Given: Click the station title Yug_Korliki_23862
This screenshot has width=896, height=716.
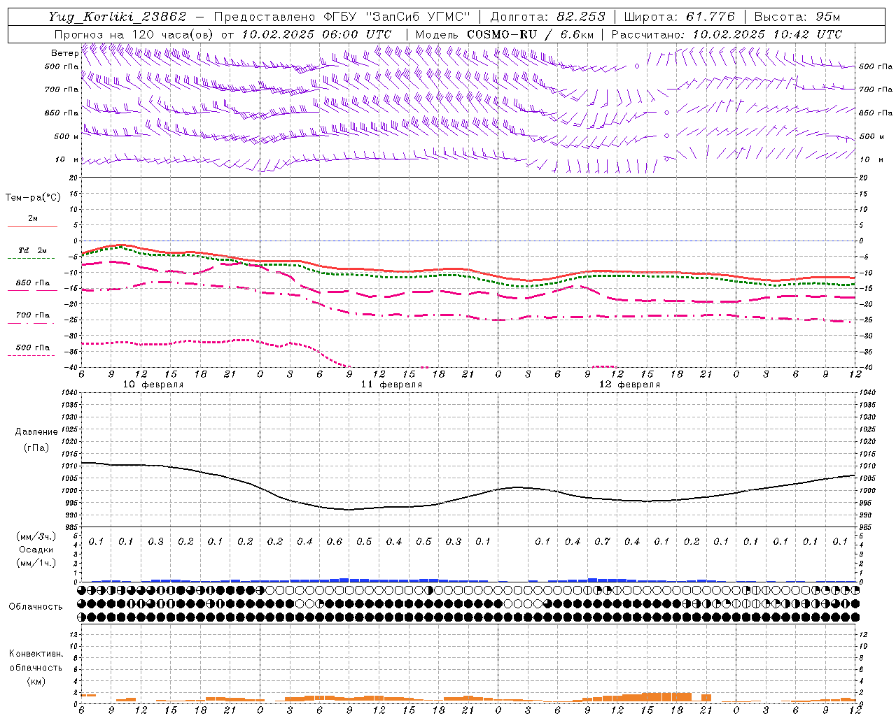Looking at the screenshot, I should tap(117, 17).
